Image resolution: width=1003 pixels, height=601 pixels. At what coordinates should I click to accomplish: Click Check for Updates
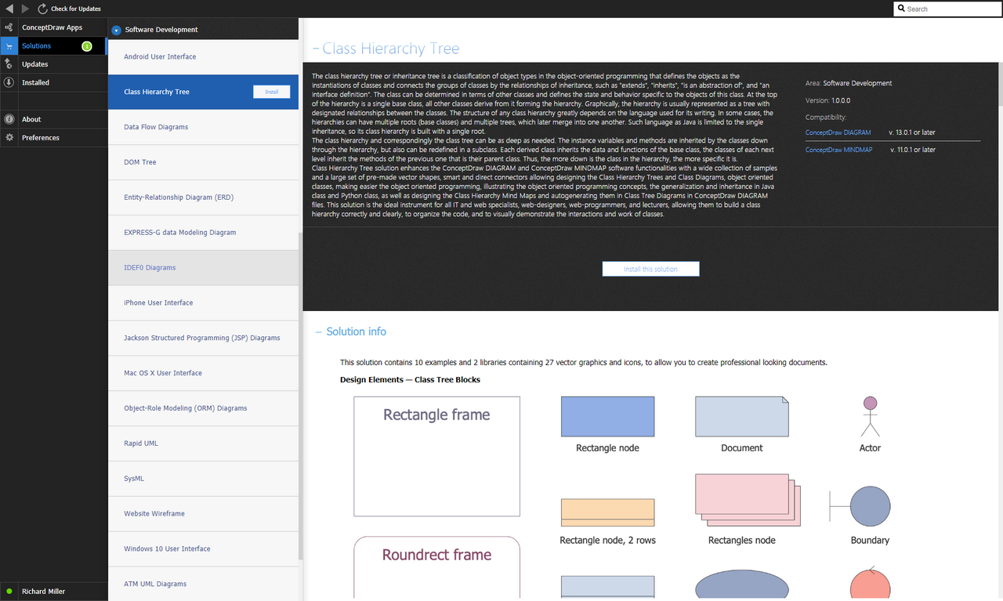tap(75, 9)
